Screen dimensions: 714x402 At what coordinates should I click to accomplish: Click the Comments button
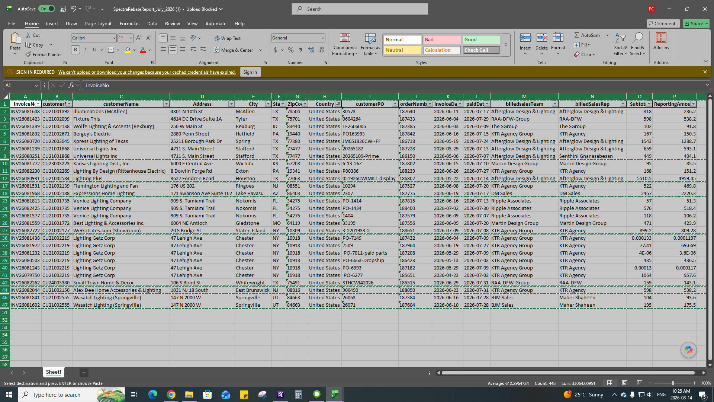click(x=663, y=23)
